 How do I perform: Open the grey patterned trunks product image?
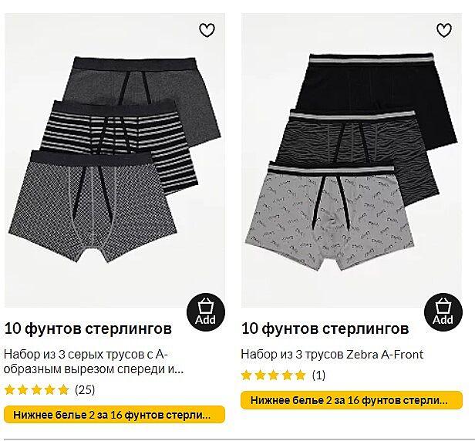[115, 160]
